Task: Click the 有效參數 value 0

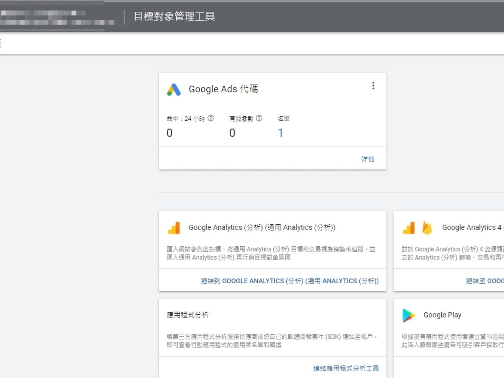Action: pyautogui.click(x=232, y=133)
